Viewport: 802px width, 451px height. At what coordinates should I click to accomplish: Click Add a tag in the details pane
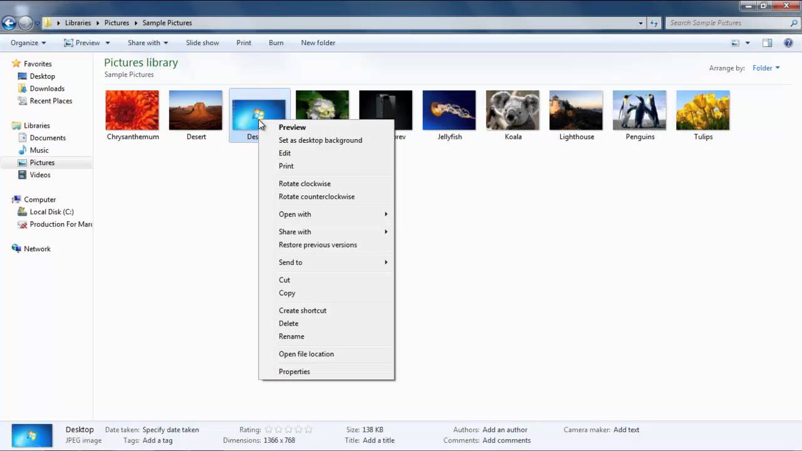157,440
